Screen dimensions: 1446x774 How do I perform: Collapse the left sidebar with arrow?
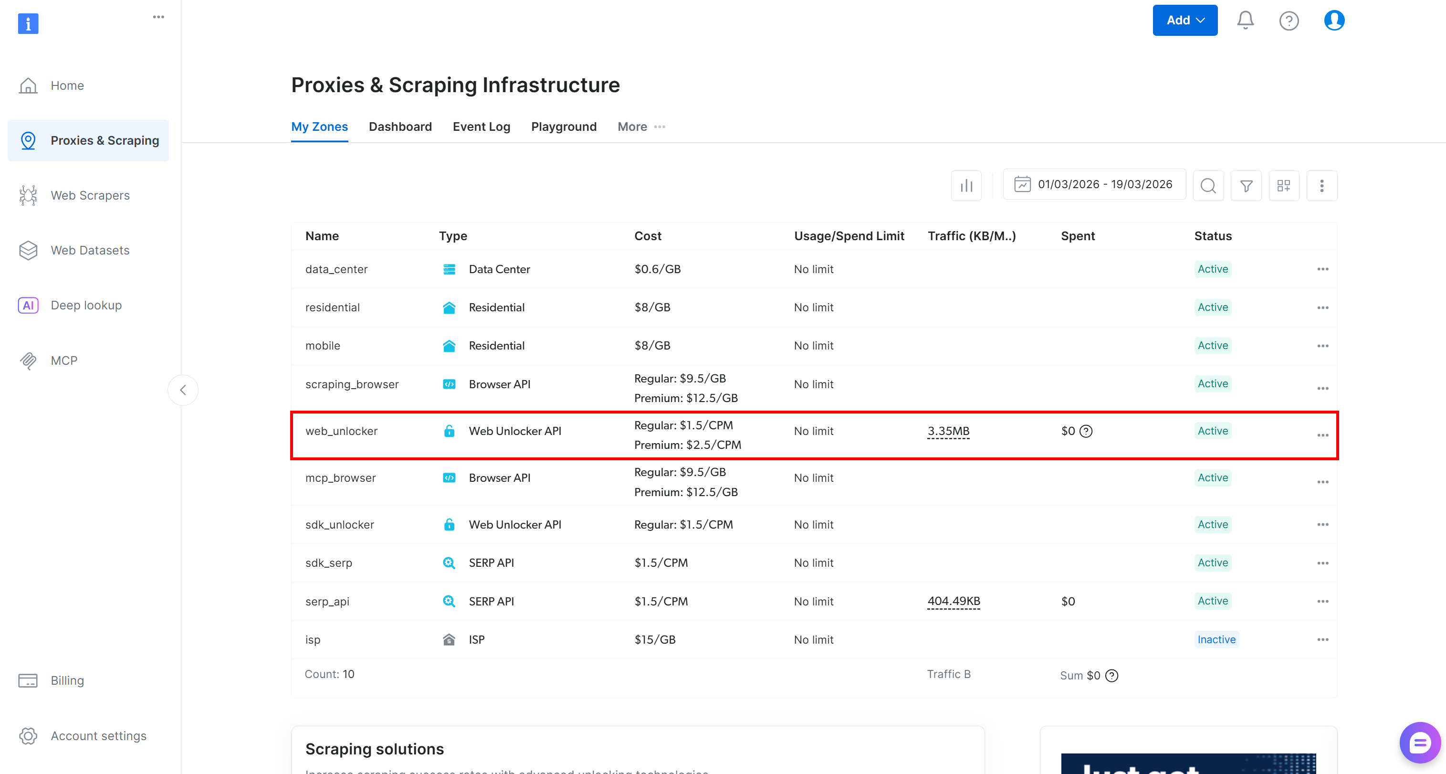[183, 390]
